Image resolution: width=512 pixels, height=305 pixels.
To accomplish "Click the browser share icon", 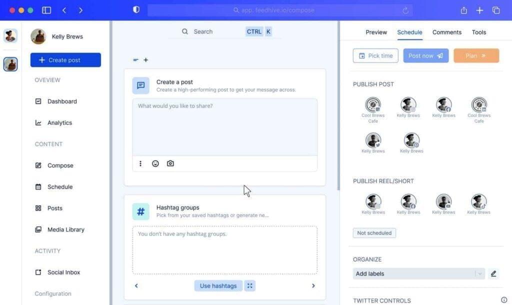I will coord(463,10).
